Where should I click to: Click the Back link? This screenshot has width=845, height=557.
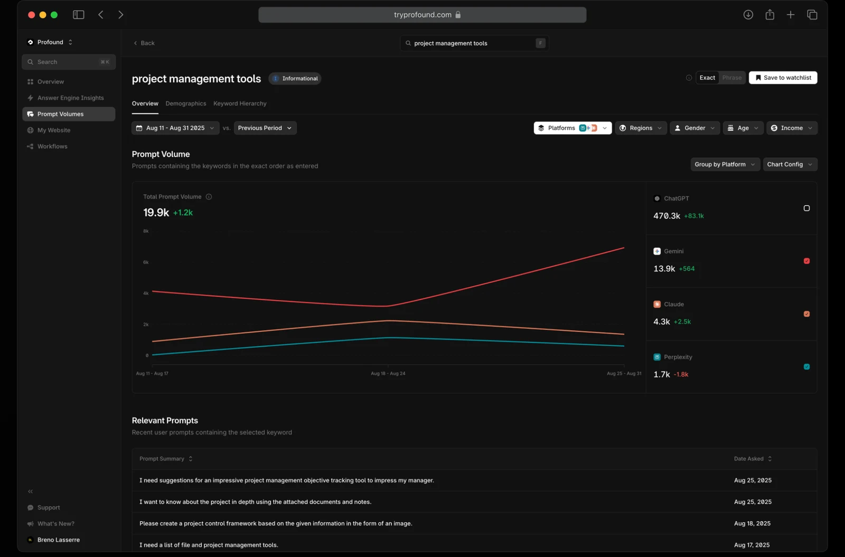[144, 43]
